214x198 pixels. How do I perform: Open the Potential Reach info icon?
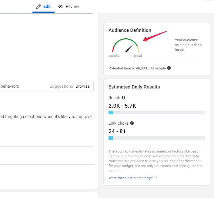click(169, 68)
